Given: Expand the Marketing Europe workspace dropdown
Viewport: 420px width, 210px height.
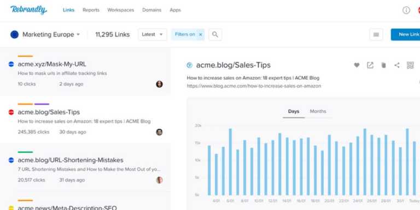Looking at the screenshot, I should (78, 34).
